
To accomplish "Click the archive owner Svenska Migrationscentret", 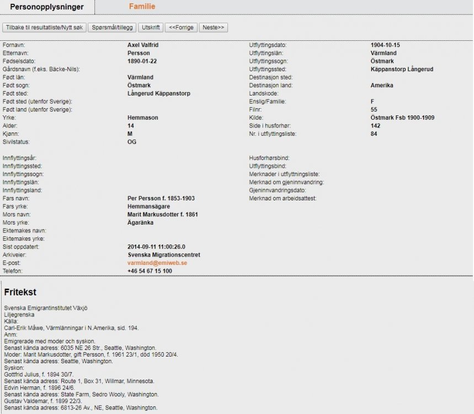I will pyautogui.click(x=164, y=255).
